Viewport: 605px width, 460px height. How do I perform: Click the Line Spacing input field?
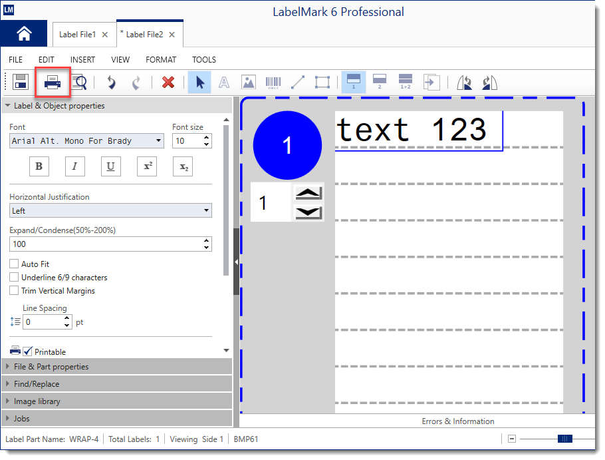tap(43, 322)
